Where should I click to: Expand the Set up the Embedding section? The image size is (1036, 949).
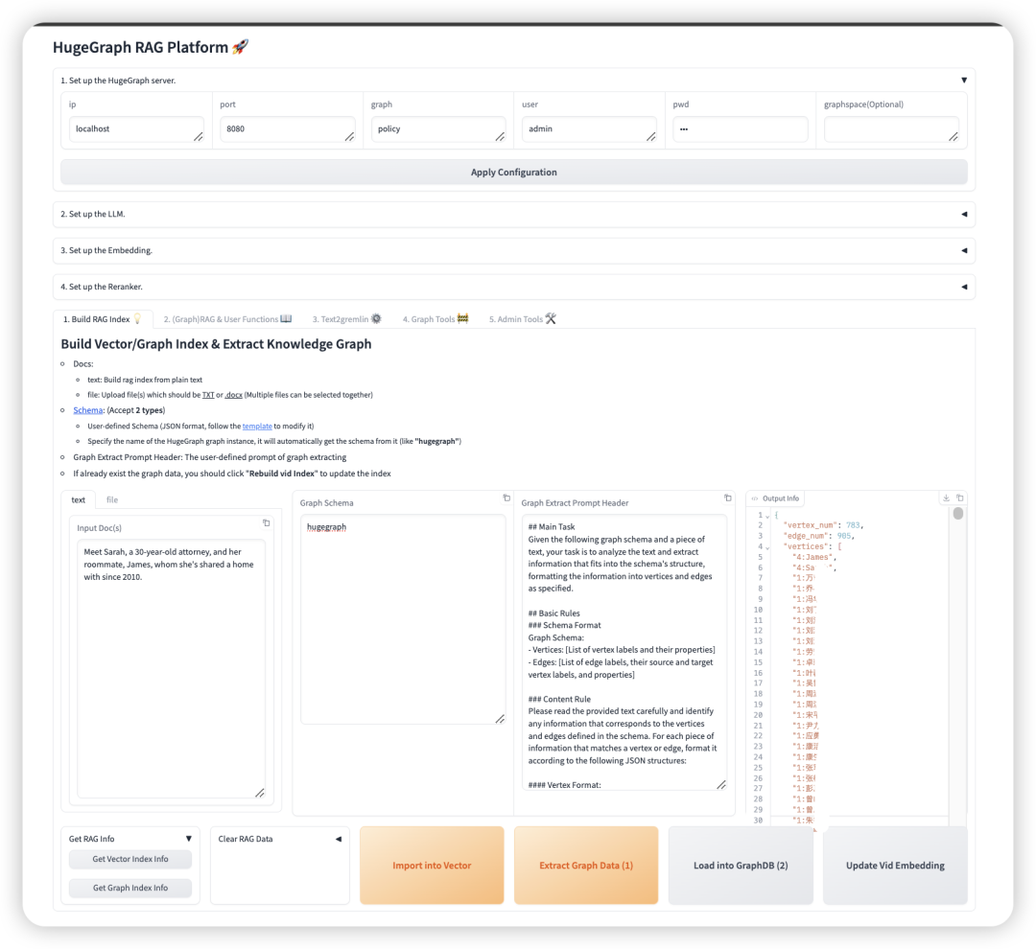[964, 250]
